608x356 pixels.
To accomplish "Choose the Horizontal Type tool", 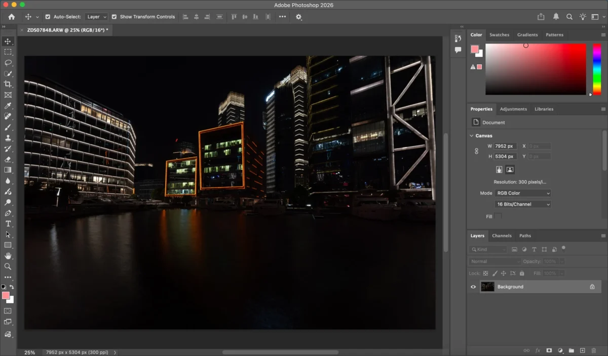I will pos(8,223).
